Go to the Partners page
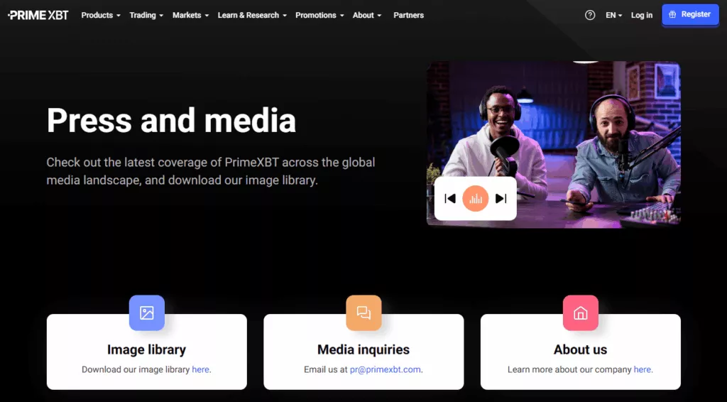Screen dimensions: 727x402 pos(408,16)
